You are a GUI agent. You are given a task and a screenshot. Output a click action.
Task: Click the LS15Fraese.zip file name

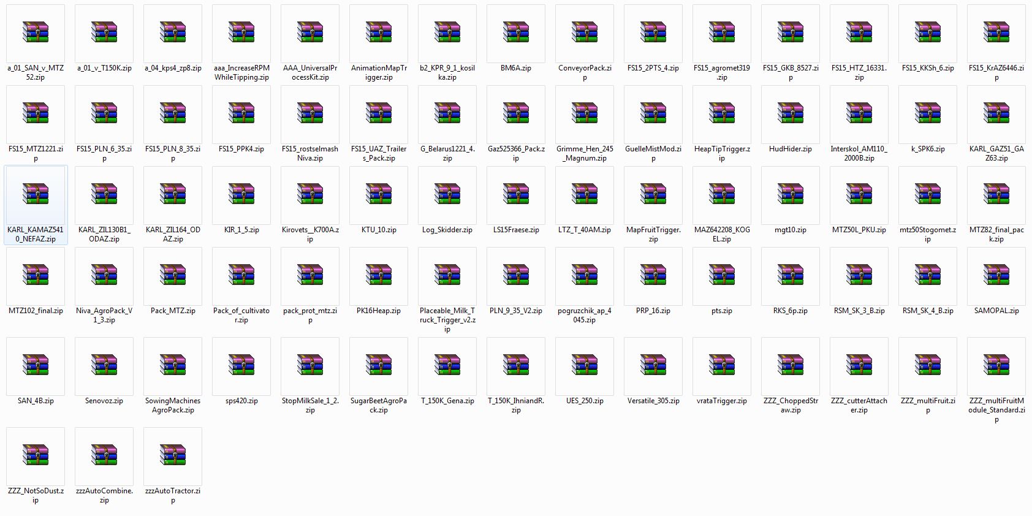pyautogui.click(x=516, y=230)
